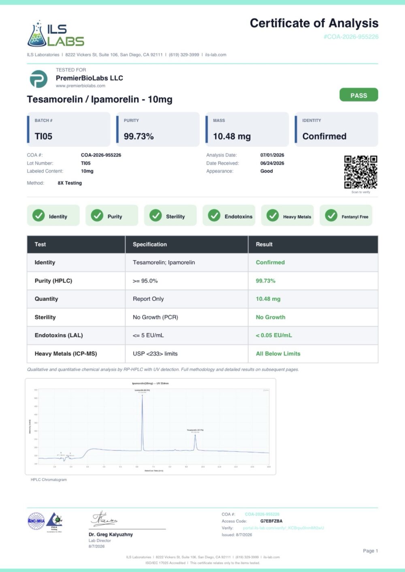This screenshot has height=572, width=405.
Task: Click the green '10.48 mg' table result
Action: pos(268,299)
